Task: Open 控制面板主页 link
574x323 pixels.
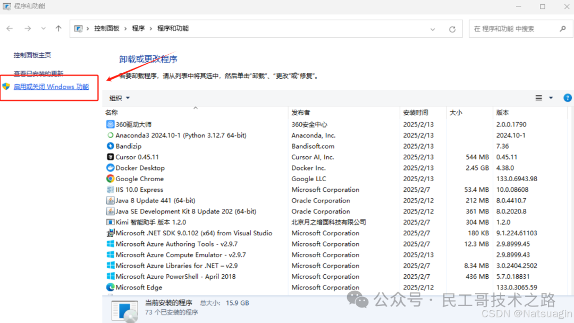Action: [x=32, y=55]
